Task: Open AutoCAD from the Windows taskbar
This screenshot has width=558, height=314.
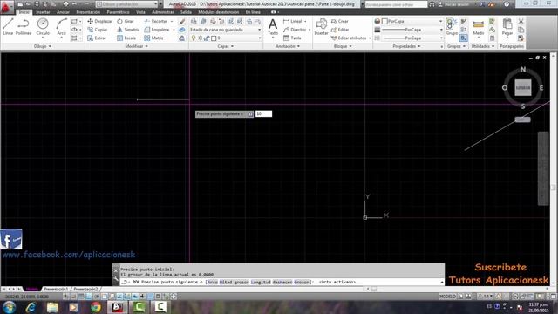Action: 117,307
